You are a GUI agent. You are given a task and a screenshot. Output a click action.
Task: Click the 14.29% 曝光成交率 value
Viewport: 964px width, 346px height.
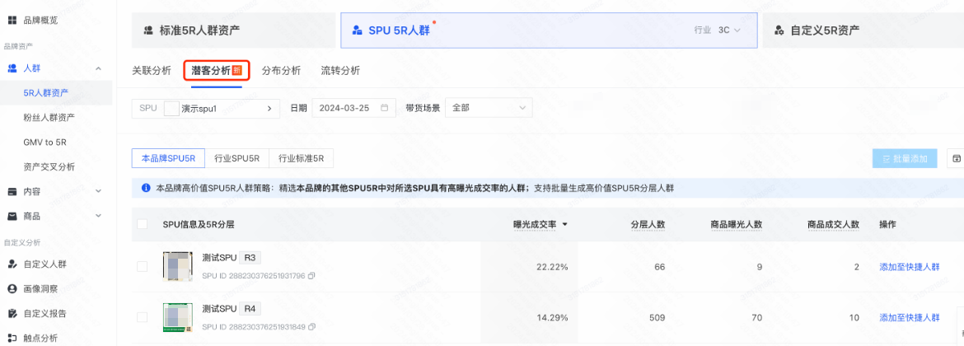click(x=552, y=318)
